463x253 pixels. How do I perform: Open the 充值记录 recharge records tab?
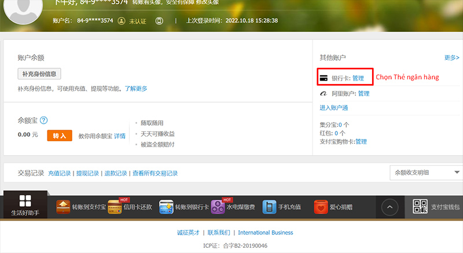[60, 173]
